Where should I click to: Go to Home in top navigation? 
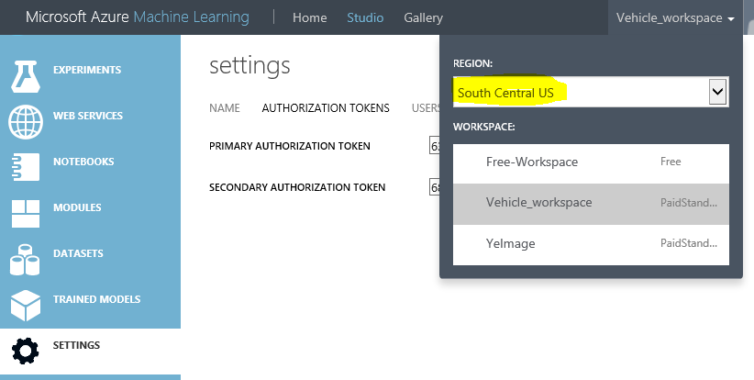tap(310, 17)
